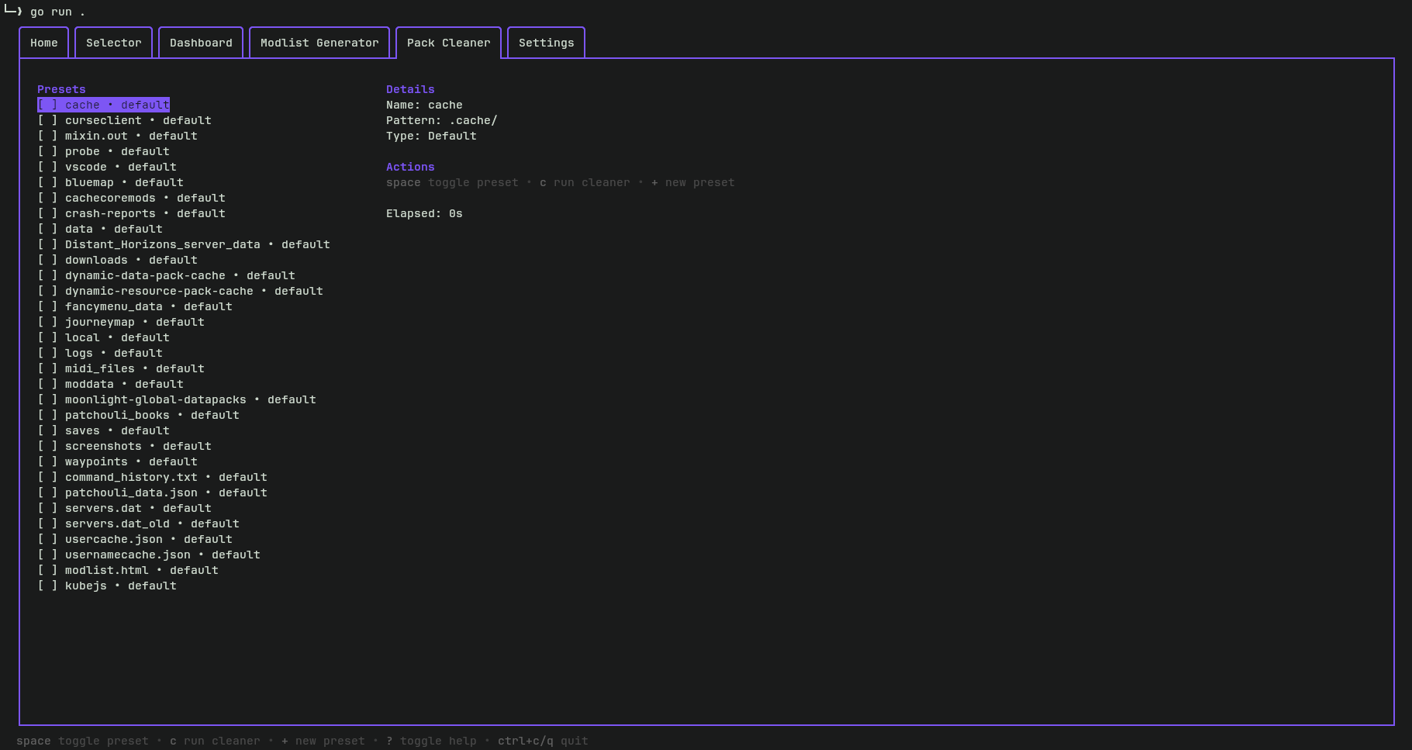
Task: Toggle the data preset checkbox
Action: click(x=47, y=229)
